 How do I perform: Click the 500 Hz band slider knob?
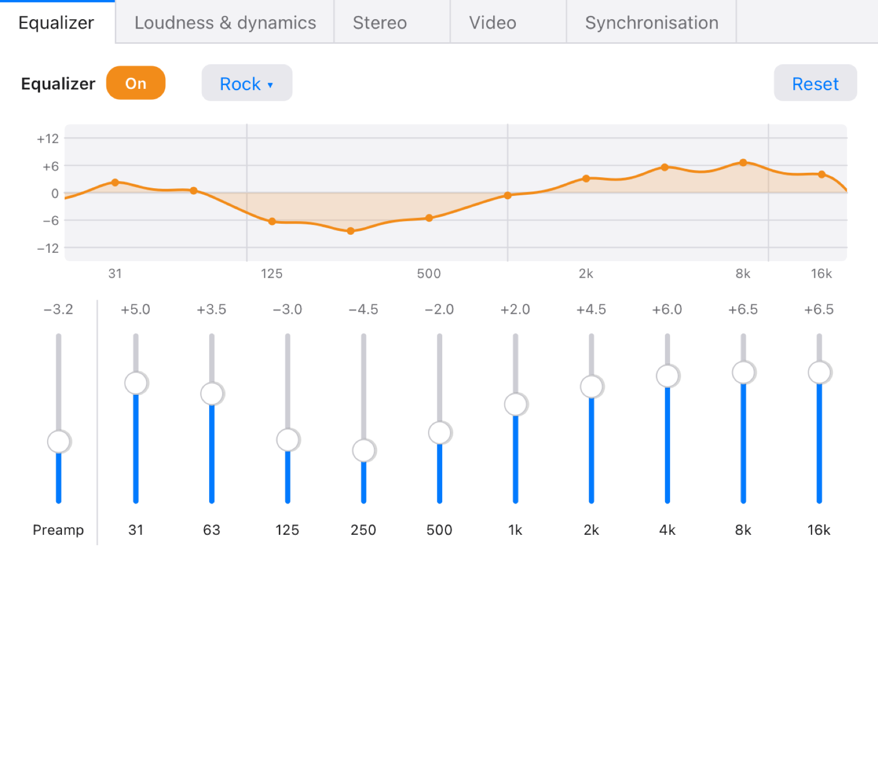pos(440,433)
